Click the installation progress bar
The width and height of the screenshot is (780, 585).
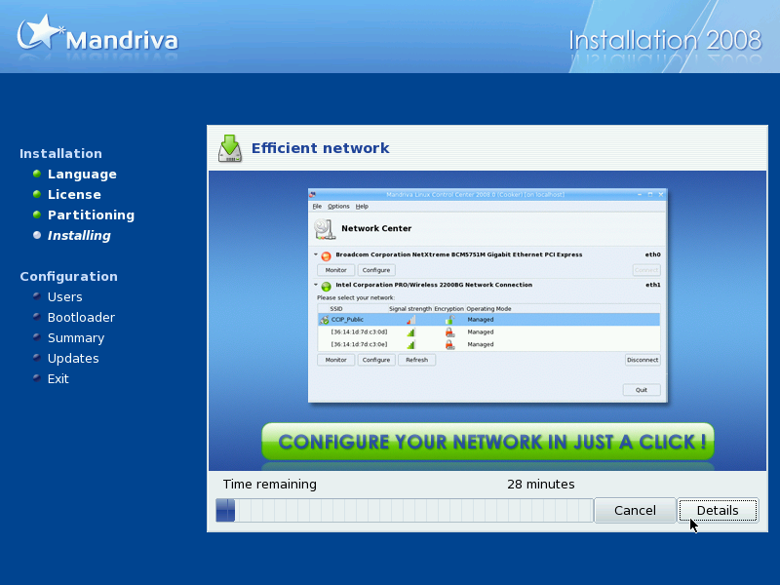pos(405,510)
